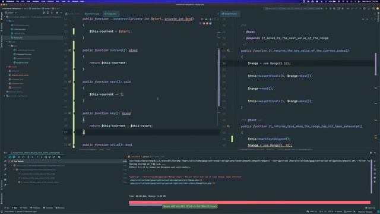Screen dimensions: 380x214
Task: Hide the Project tool window
Action: (x=61, y=12)
